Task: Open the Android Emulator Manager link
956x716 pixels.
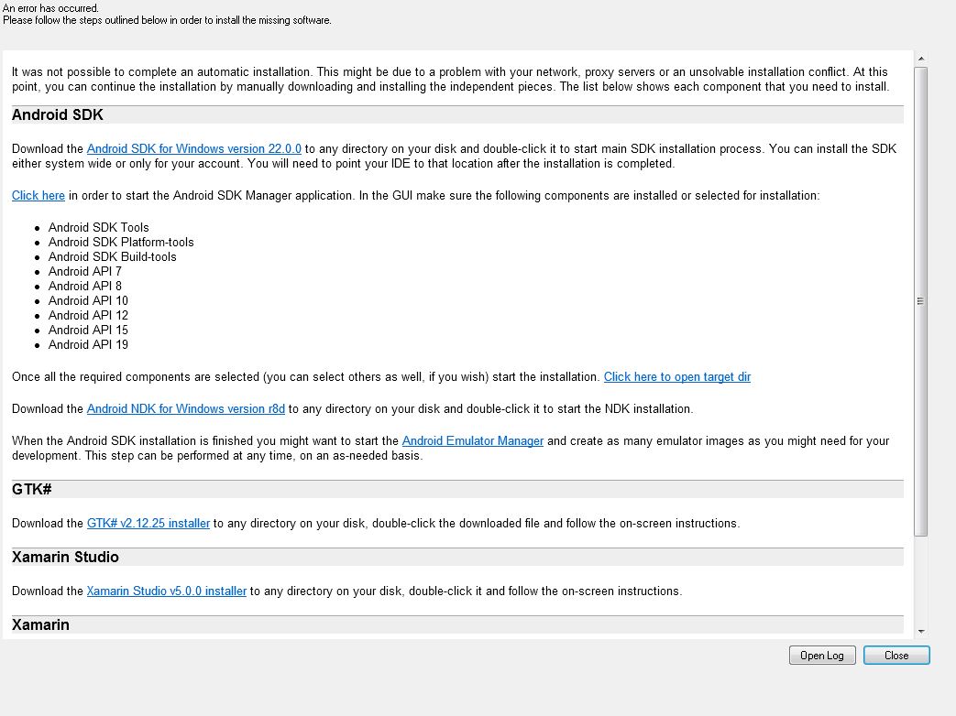Action: coord(473,440)
